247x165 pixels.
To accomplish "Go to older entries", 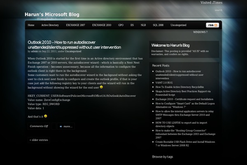I will [x=39, y=140].
